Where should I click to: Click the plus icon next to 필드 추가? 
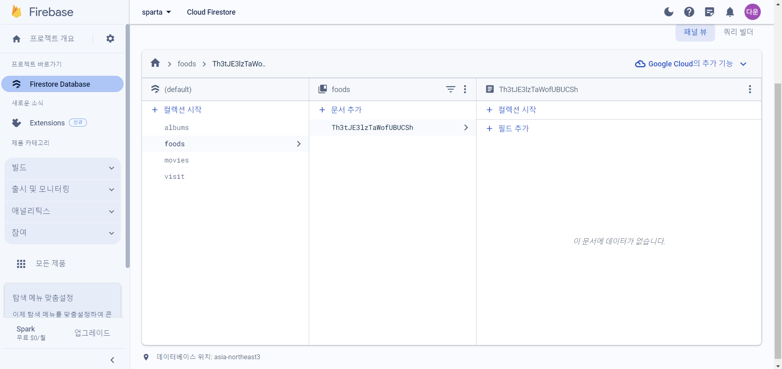pyautogui.click(x=490, y=128)
